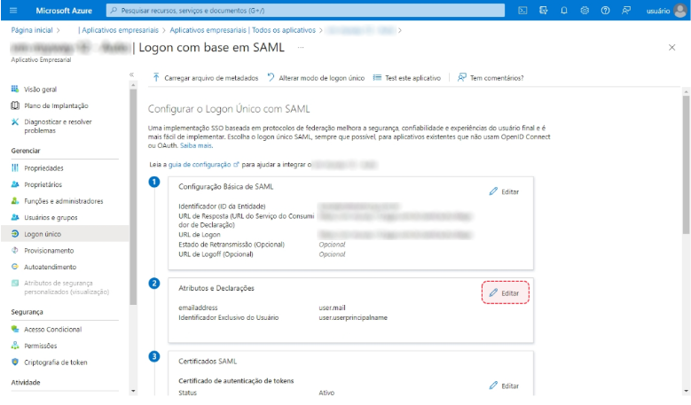Open Aplicativos empresariais | Todos os aplicativos breadcrumb
This screenshot has height=405, width=691.
coord(243,30)
